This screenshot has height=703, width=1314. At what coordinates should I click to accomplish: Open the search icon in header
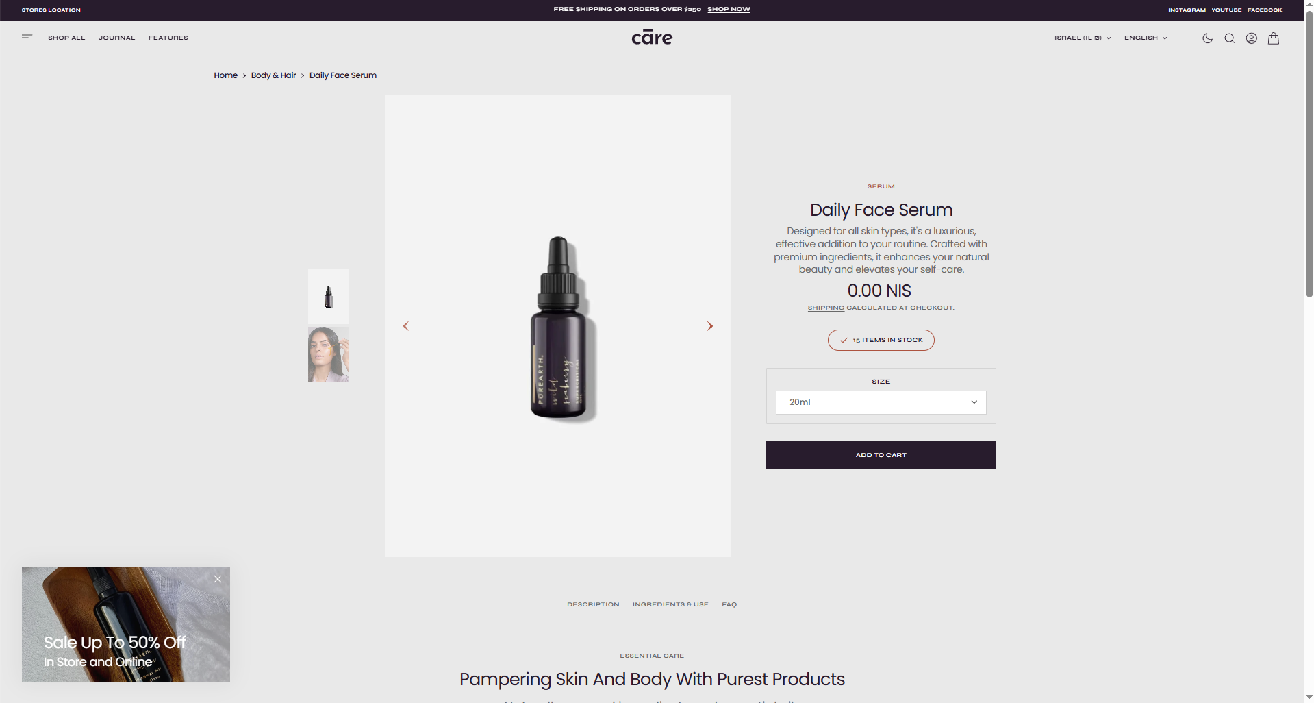coord(1229,38)
